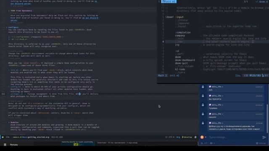Click the Org major mode label in modeline
269x151 pixels.
pos(178,137)
